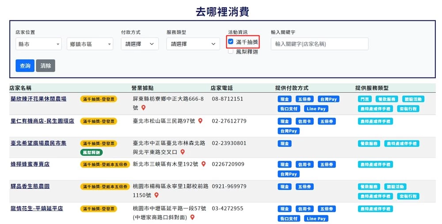The image size is (442, 224).
Task: Click the 店家電話 column header
Action: (x=221, y=88)
